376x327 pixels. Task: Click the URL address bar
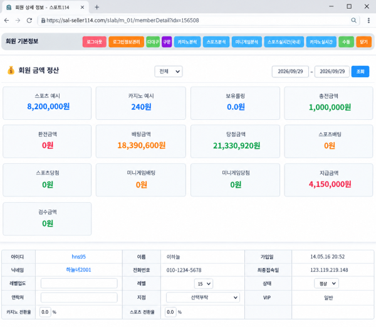pos(199,21)
